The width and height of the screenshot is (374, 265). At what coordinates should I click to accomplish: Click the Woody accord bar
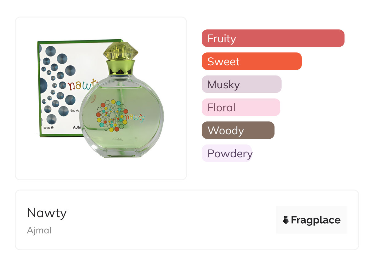point(238,130)
